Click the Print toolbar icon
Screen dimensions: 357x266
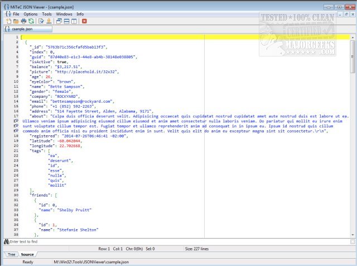pyautogui.click(x=22, y=21)
